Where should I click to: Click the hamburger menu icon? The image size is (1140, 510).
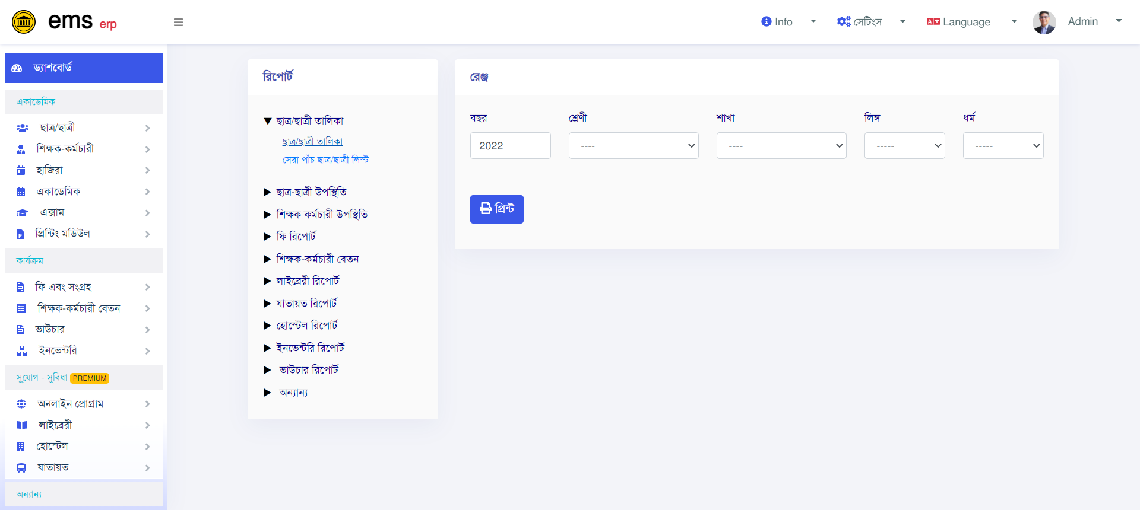point(178,23)
